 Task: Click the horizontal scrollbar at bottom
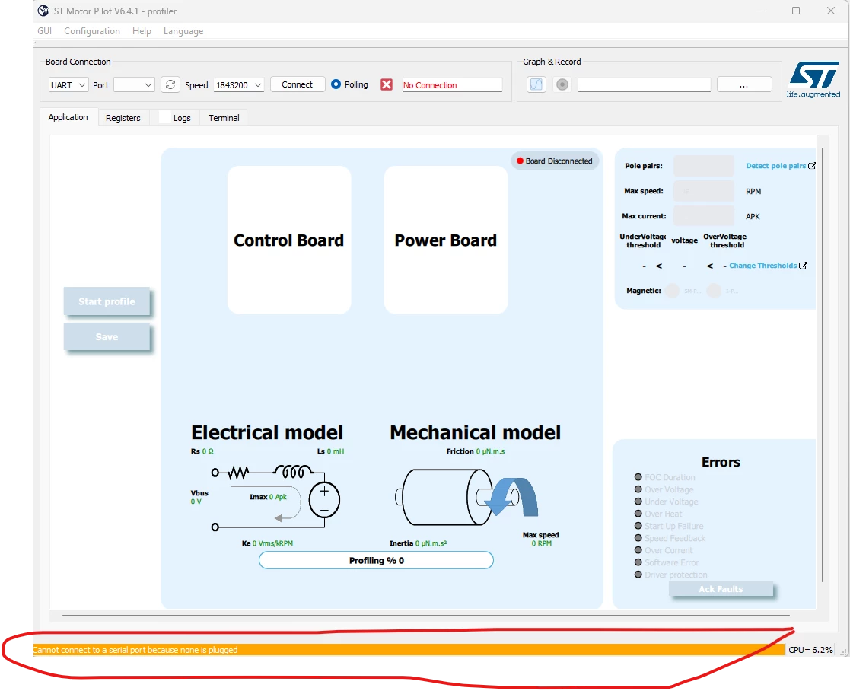[425, 616]
